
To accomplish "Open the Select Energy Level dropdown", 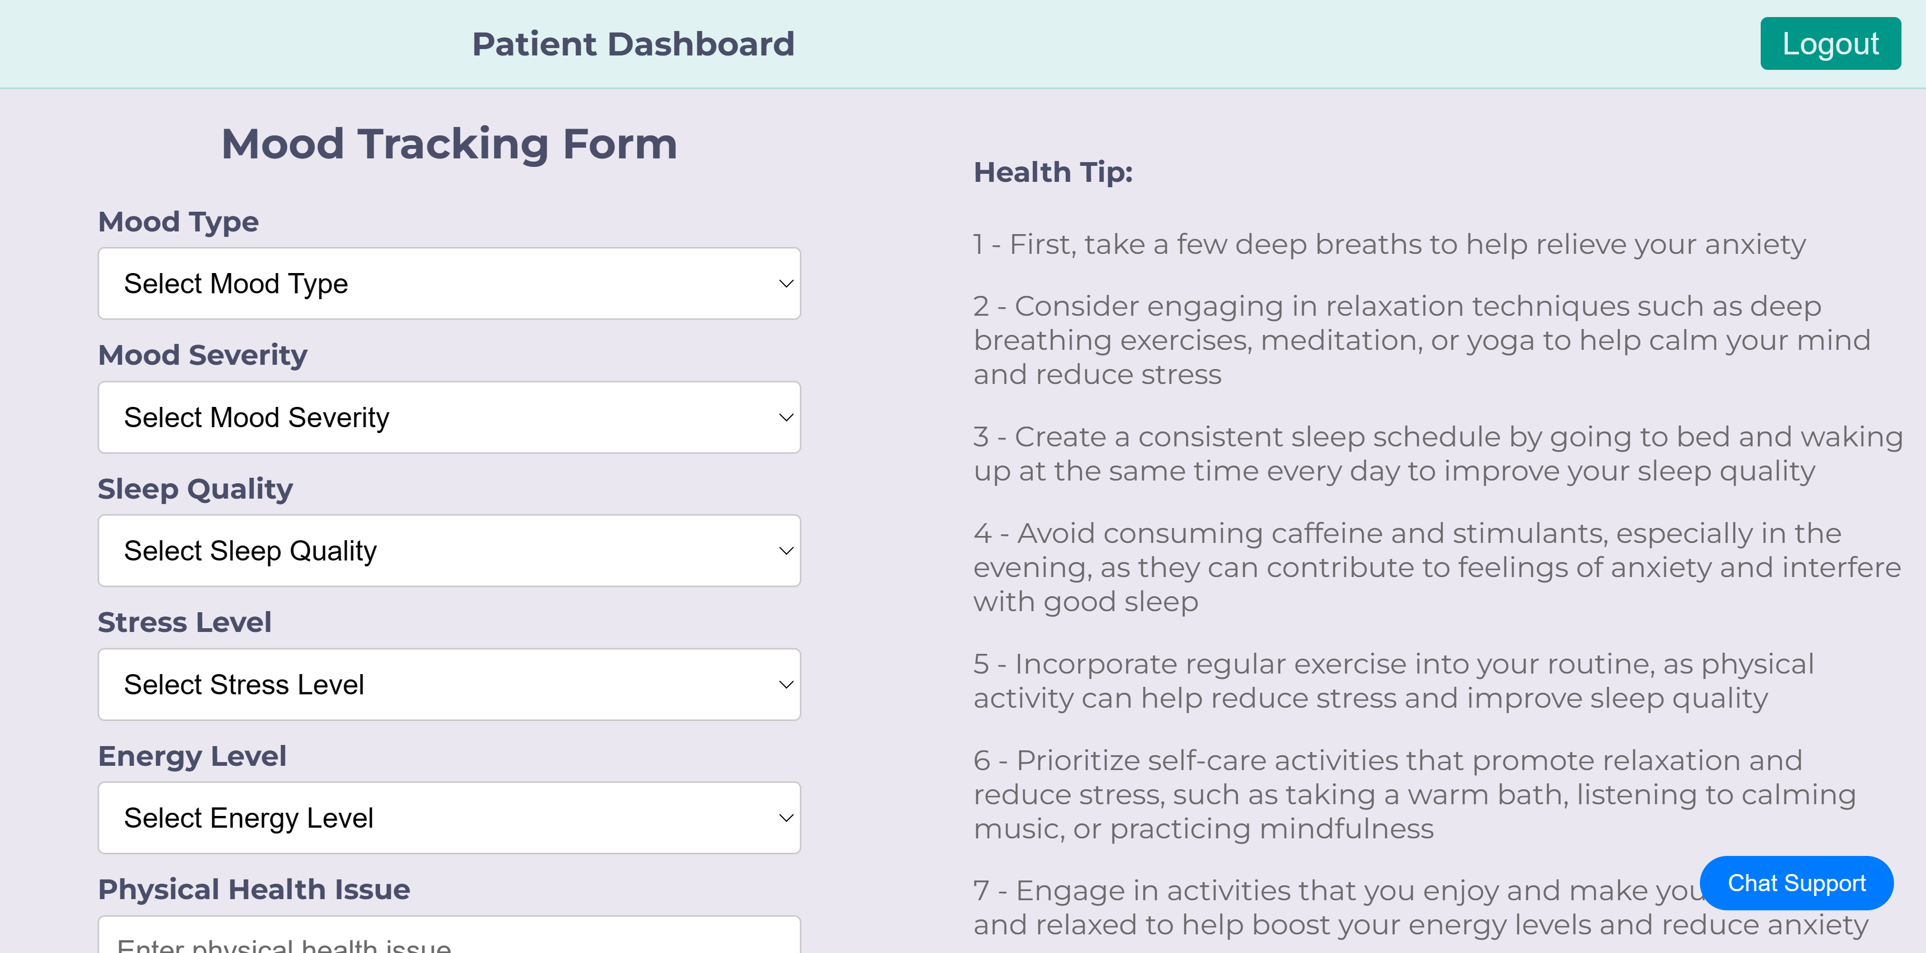I will click(448, 818).
